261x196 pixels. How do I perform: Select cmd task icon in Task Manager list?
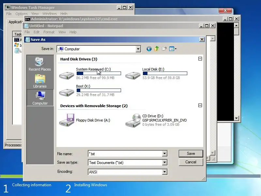17,40
